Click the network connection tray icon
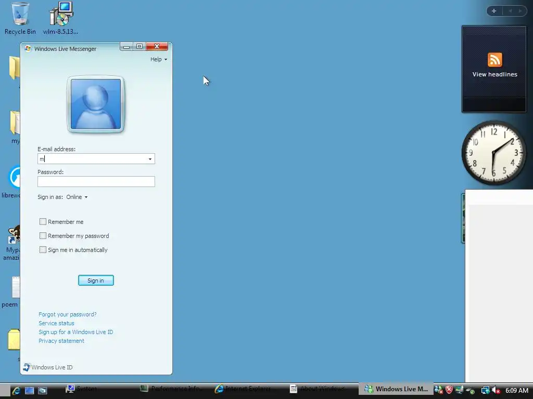Screen dimensions: 533x399 (x=486, y=390)
